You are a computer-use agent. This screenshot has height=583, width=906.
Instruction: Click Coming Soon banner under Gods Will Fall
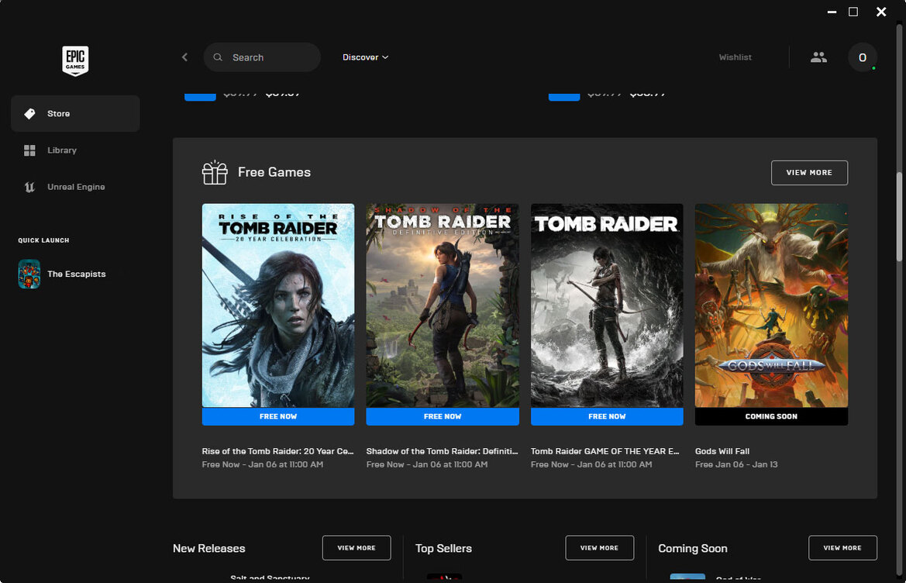771,416
